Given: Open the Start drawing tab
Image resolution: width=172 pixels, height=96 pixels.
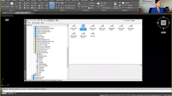Looking at the screenshot, I should [x=5, y=13].
